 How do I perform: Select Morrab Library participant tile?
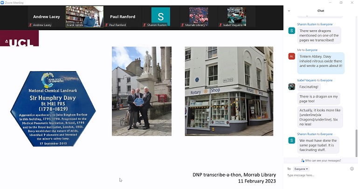click(199, 17)
